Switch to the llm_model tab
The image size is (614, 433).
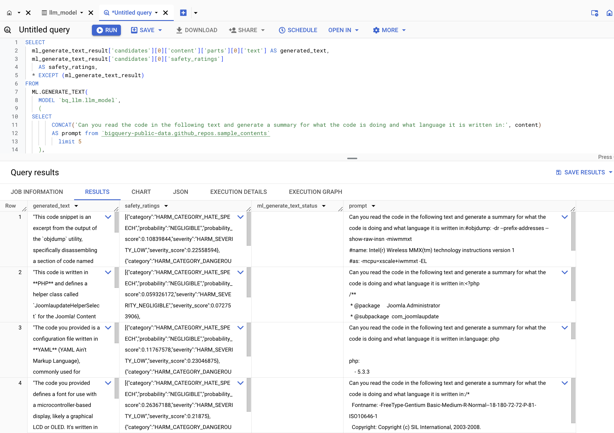(60, 13)
